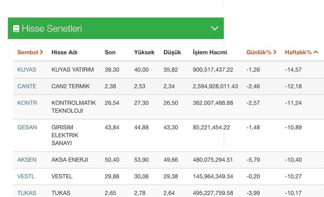The image size is (324, 197).
Task: Open the KUYAS stock details
Action: pyautogui.click(x=27, y=69)
